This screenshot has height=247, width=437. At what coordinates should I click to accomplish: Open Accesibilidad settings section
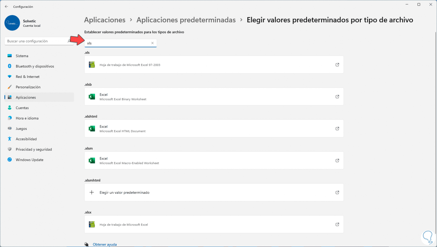[x=39, y=139]
